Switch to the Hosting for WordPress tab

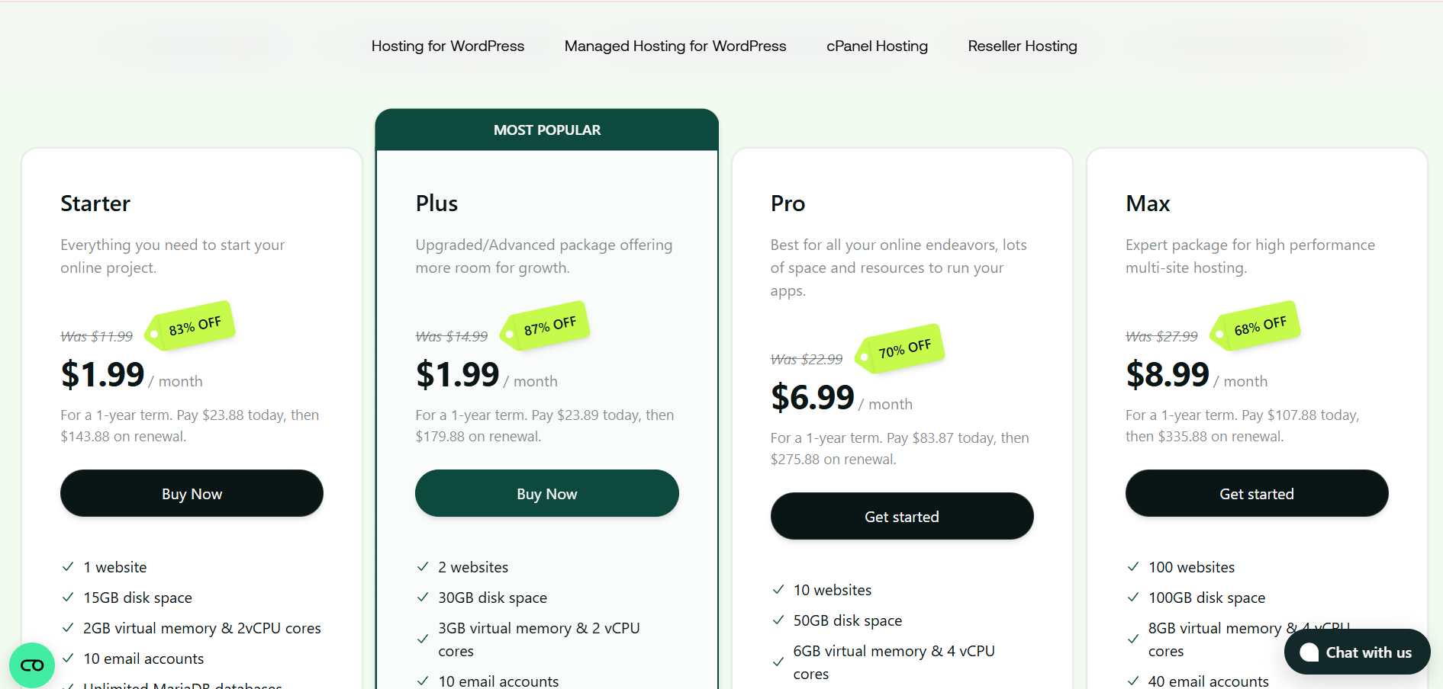(x=448, y=46)
